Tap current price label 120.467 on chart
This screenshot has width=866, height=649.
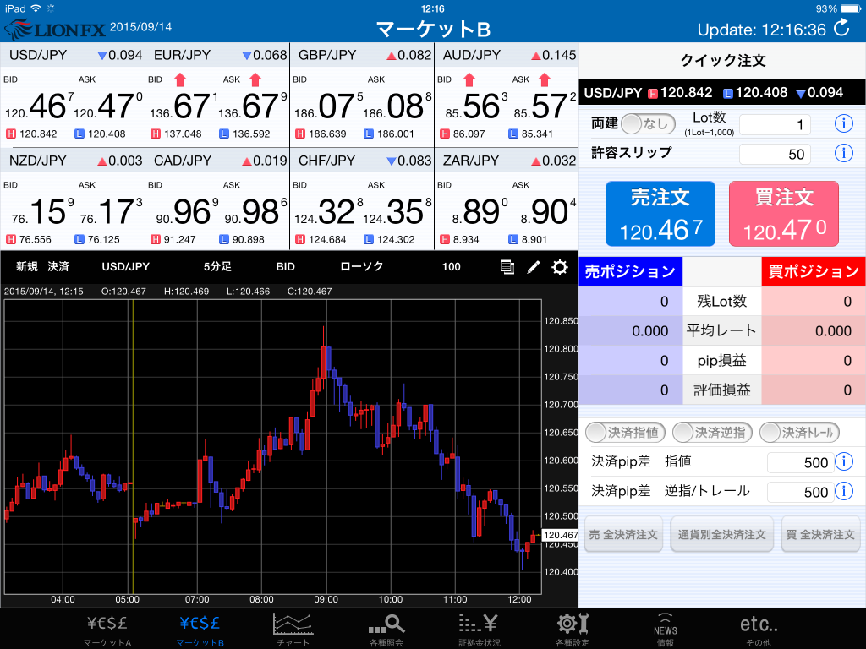(x=560, y=535)
